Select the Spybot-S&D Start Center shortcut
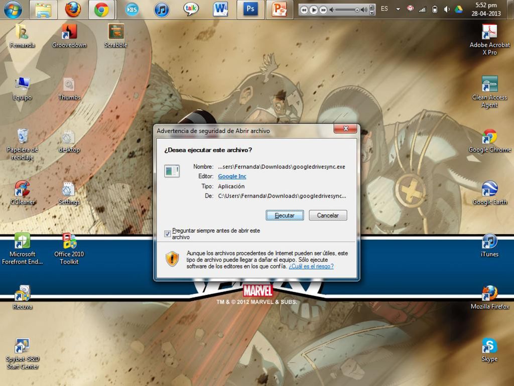 pos(22,354)
